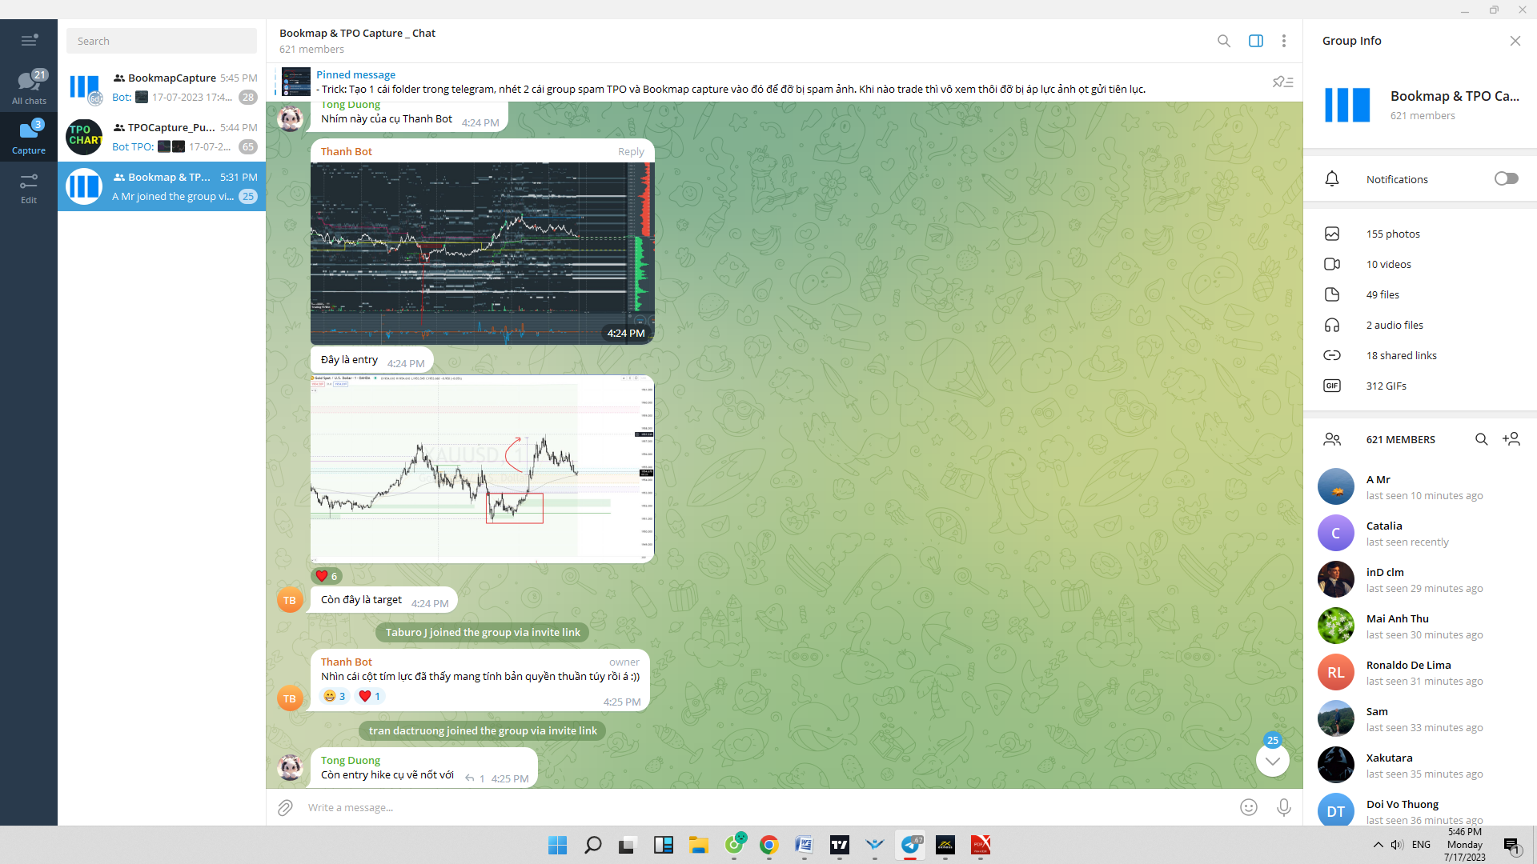
Task: Click the volume speaker tray icon
Action: pos(1397,845)
